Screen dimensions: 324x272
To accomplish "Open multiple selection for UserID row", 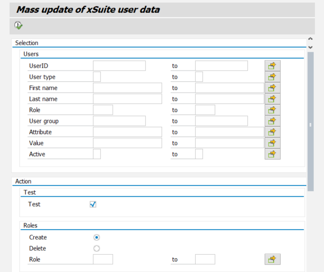I will click(272, 66).
